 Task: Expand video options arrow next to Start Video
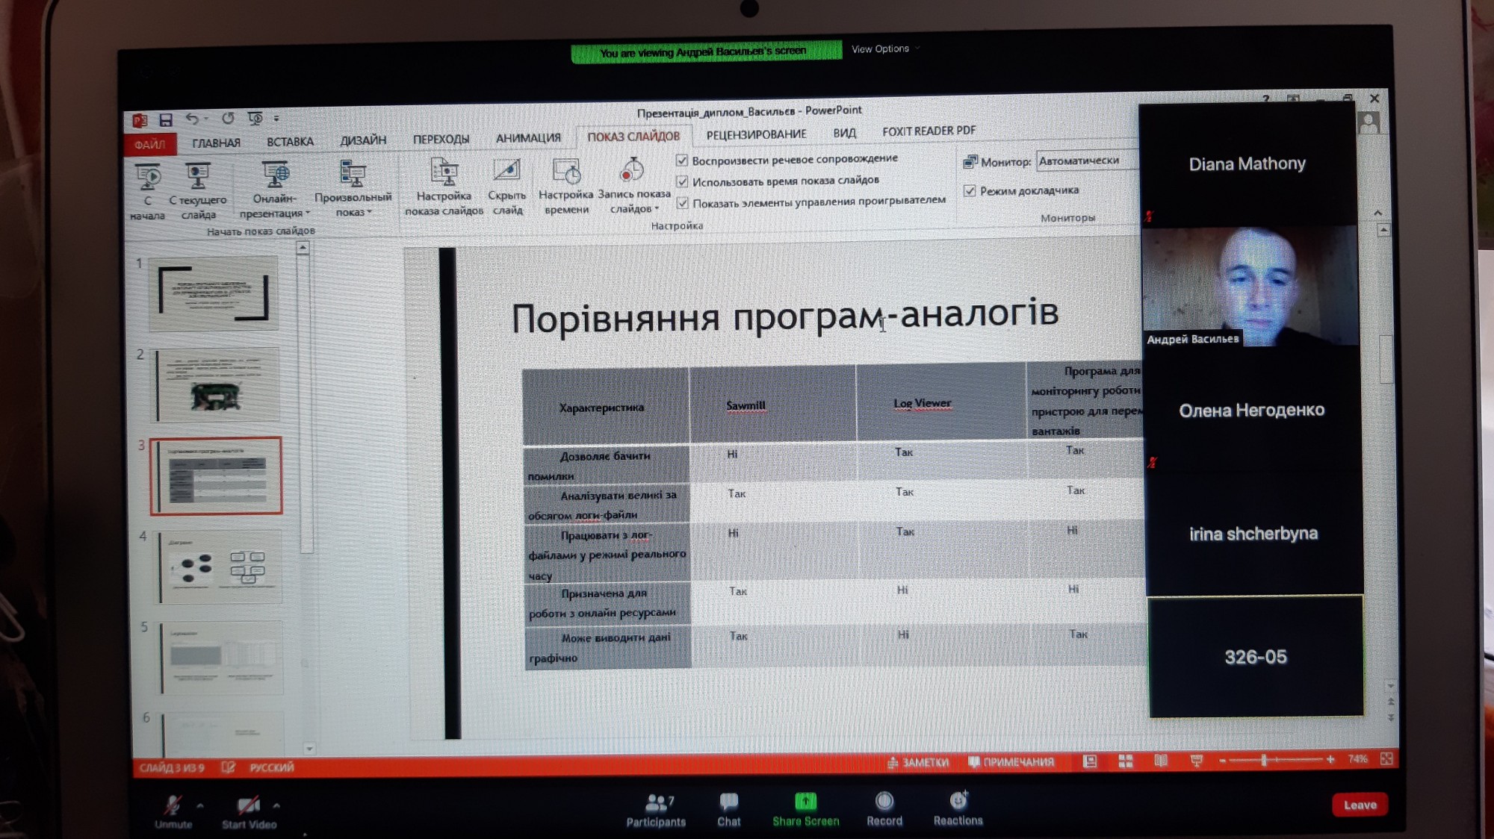pyautogui.click(x=276, y=805)
